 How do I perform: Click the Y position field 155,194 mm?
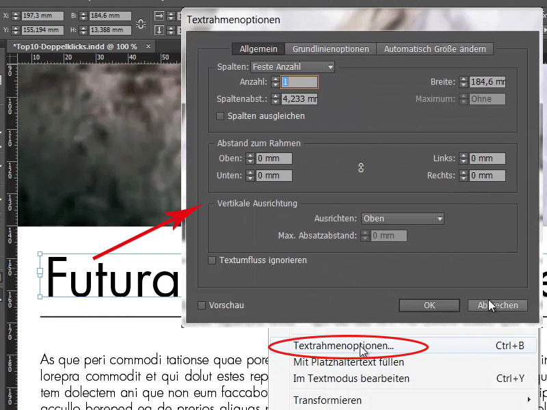(42, 30)
